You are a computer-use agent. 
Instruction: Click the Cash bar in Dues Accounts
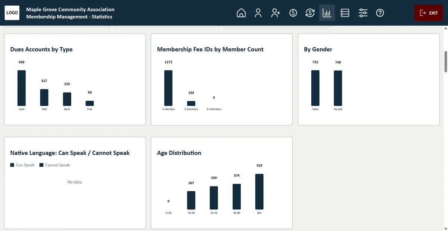coord(22,88)
